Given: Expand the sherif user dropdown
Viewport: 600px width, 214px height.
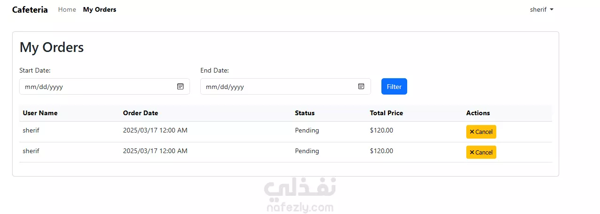Looking at the screenshot, I should (x=541, y=9).
